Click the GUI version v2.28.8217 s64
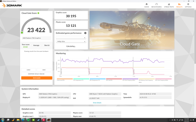This screenshot has height=122, width=196. (105, 98)
